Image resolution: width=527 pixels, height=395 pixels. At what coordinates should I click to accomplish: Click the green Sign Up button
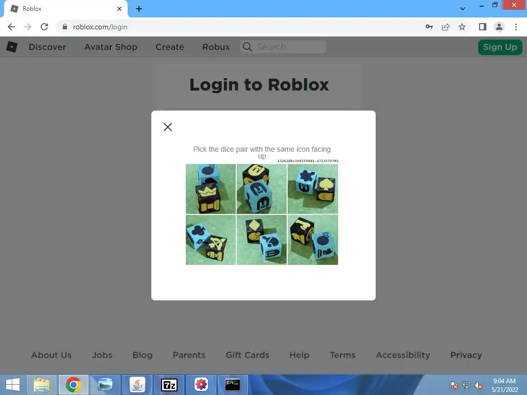tap(500, 47)
